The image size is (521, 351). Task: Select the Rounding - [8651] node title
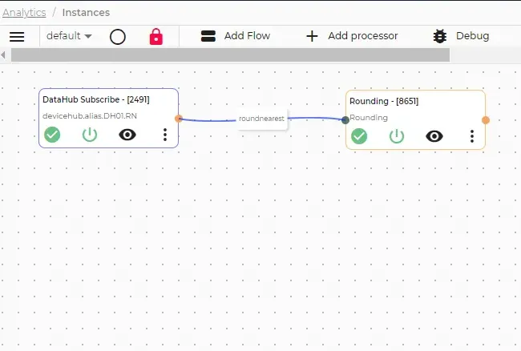pos(384,101)
